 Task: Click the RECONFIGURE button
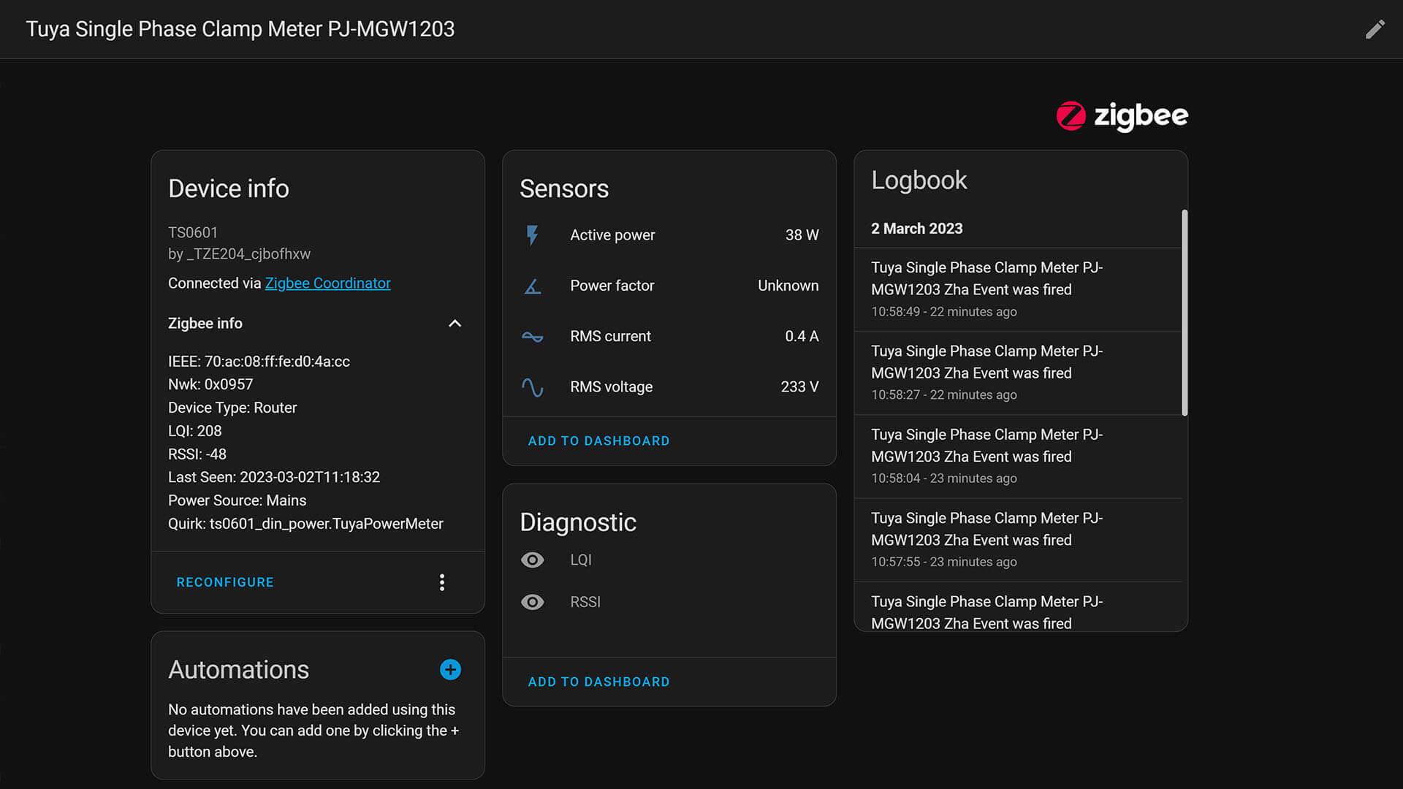tap(225, 582)
